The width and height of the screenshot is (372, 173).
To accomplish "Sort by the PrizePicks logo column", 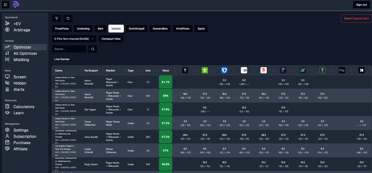I will click(x=185, y=70).
